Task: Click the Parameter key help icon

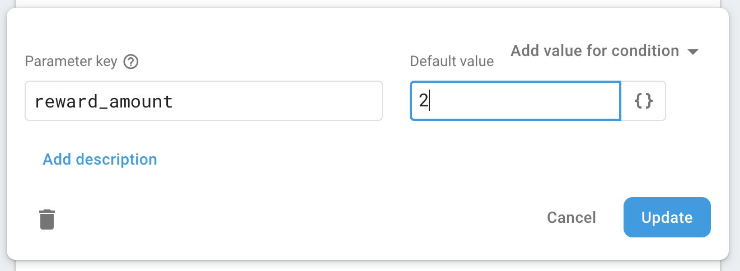Action: tap(131, 61)
